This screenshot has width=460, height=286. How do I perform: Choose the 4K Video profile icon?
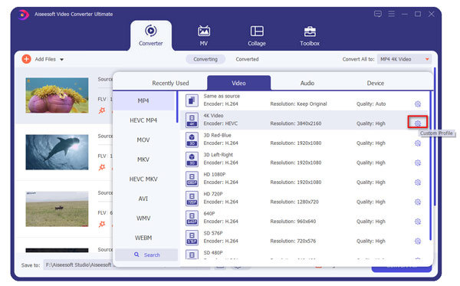coord(192,120)
